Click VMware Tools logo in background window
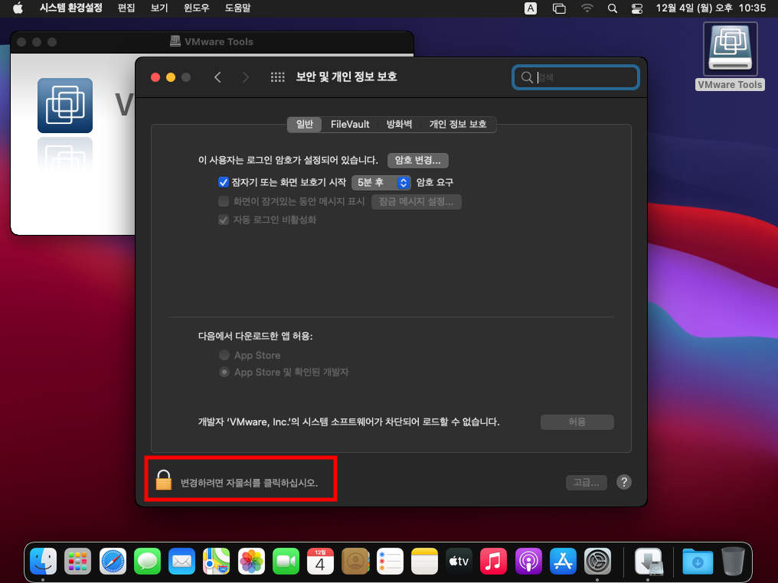The width and height of the screenshot is (778, 583). click(x=65, y=105)
